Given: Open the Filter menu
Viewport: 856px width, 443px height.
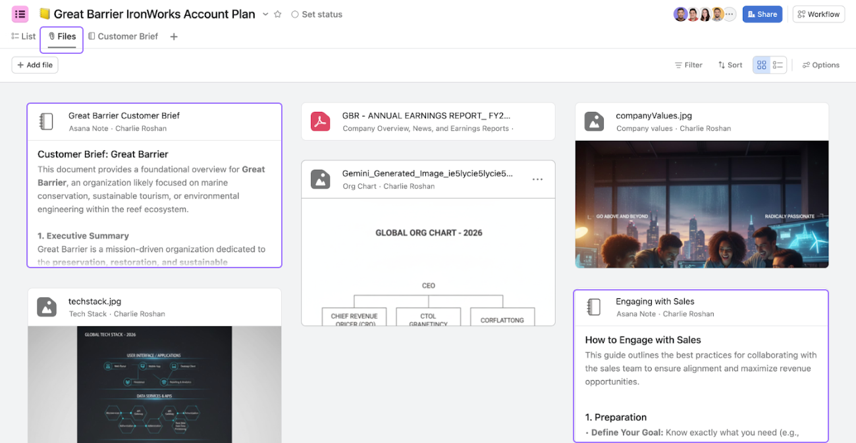Looking at the screenshot, I should point(688,65).
